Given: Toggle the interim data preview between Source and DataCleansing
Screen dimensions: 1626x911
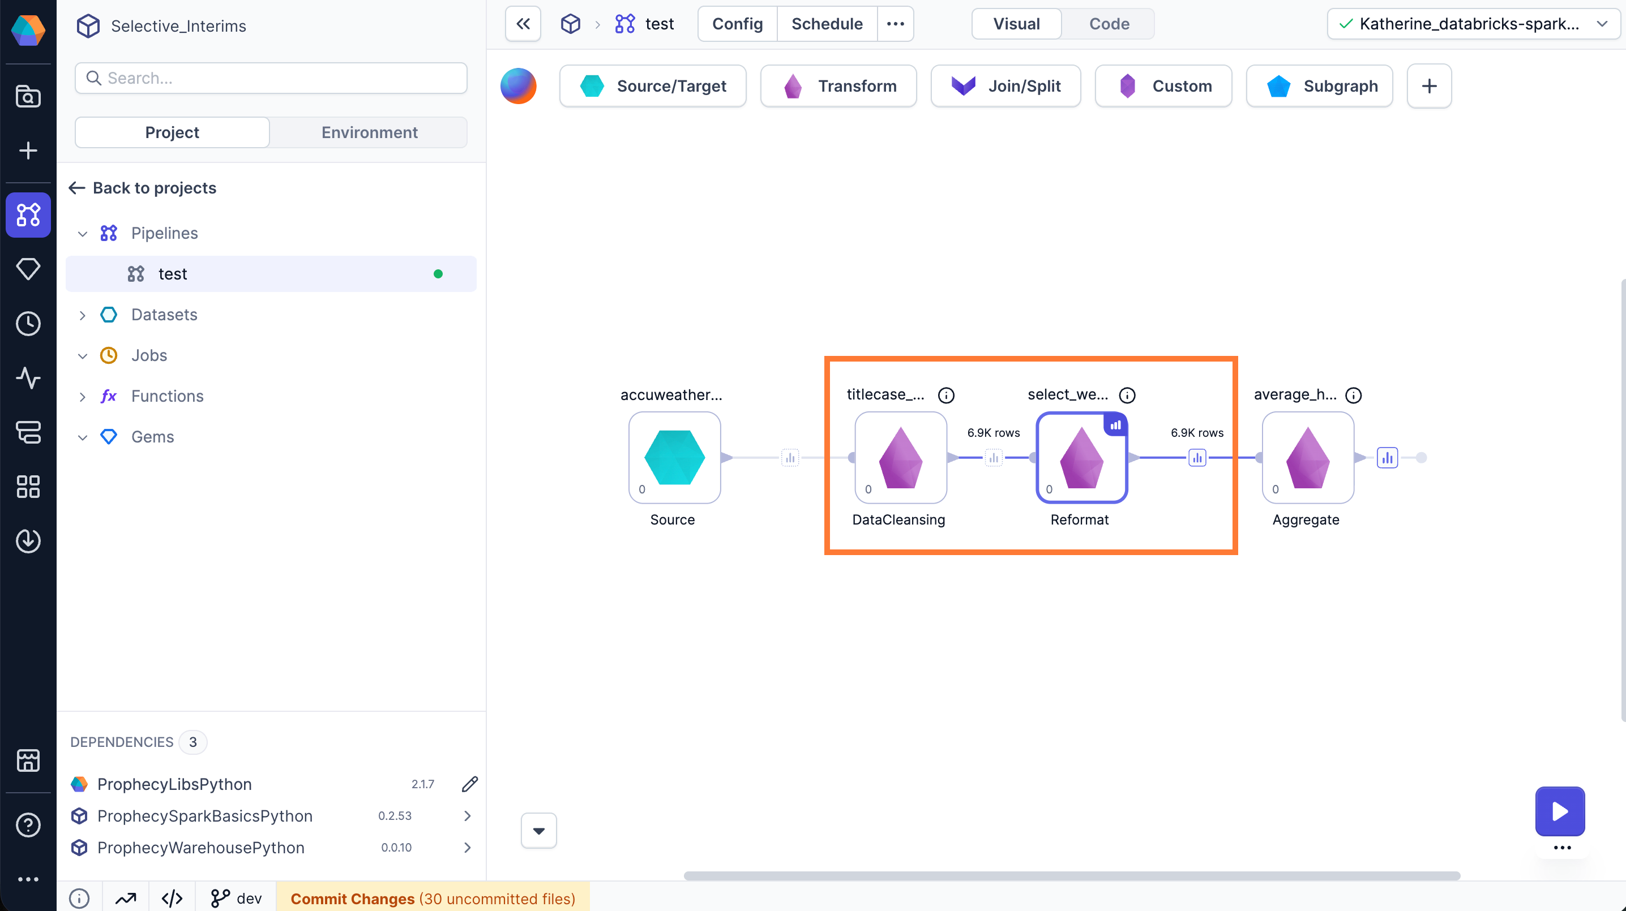Looking at the screenshot, I should coord(791,457).
